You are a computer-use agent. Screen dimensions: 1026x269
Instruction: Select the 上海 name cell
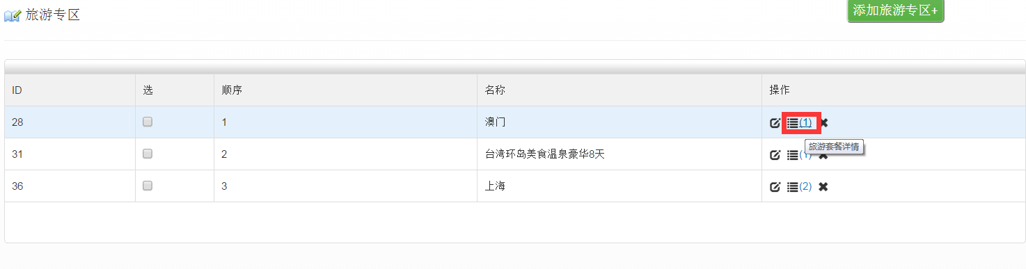619,186
